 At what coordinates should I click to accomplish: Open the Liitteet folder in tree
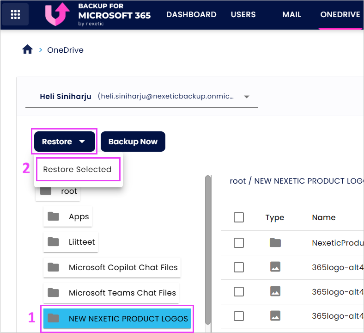[x=71, y=242]
